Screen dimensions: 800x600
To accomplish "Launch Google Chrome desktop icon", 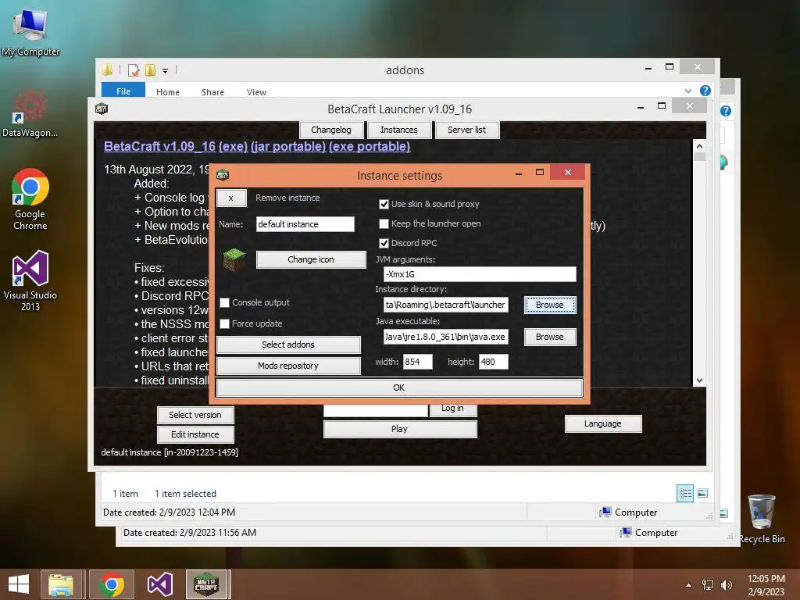I will 30,199.
